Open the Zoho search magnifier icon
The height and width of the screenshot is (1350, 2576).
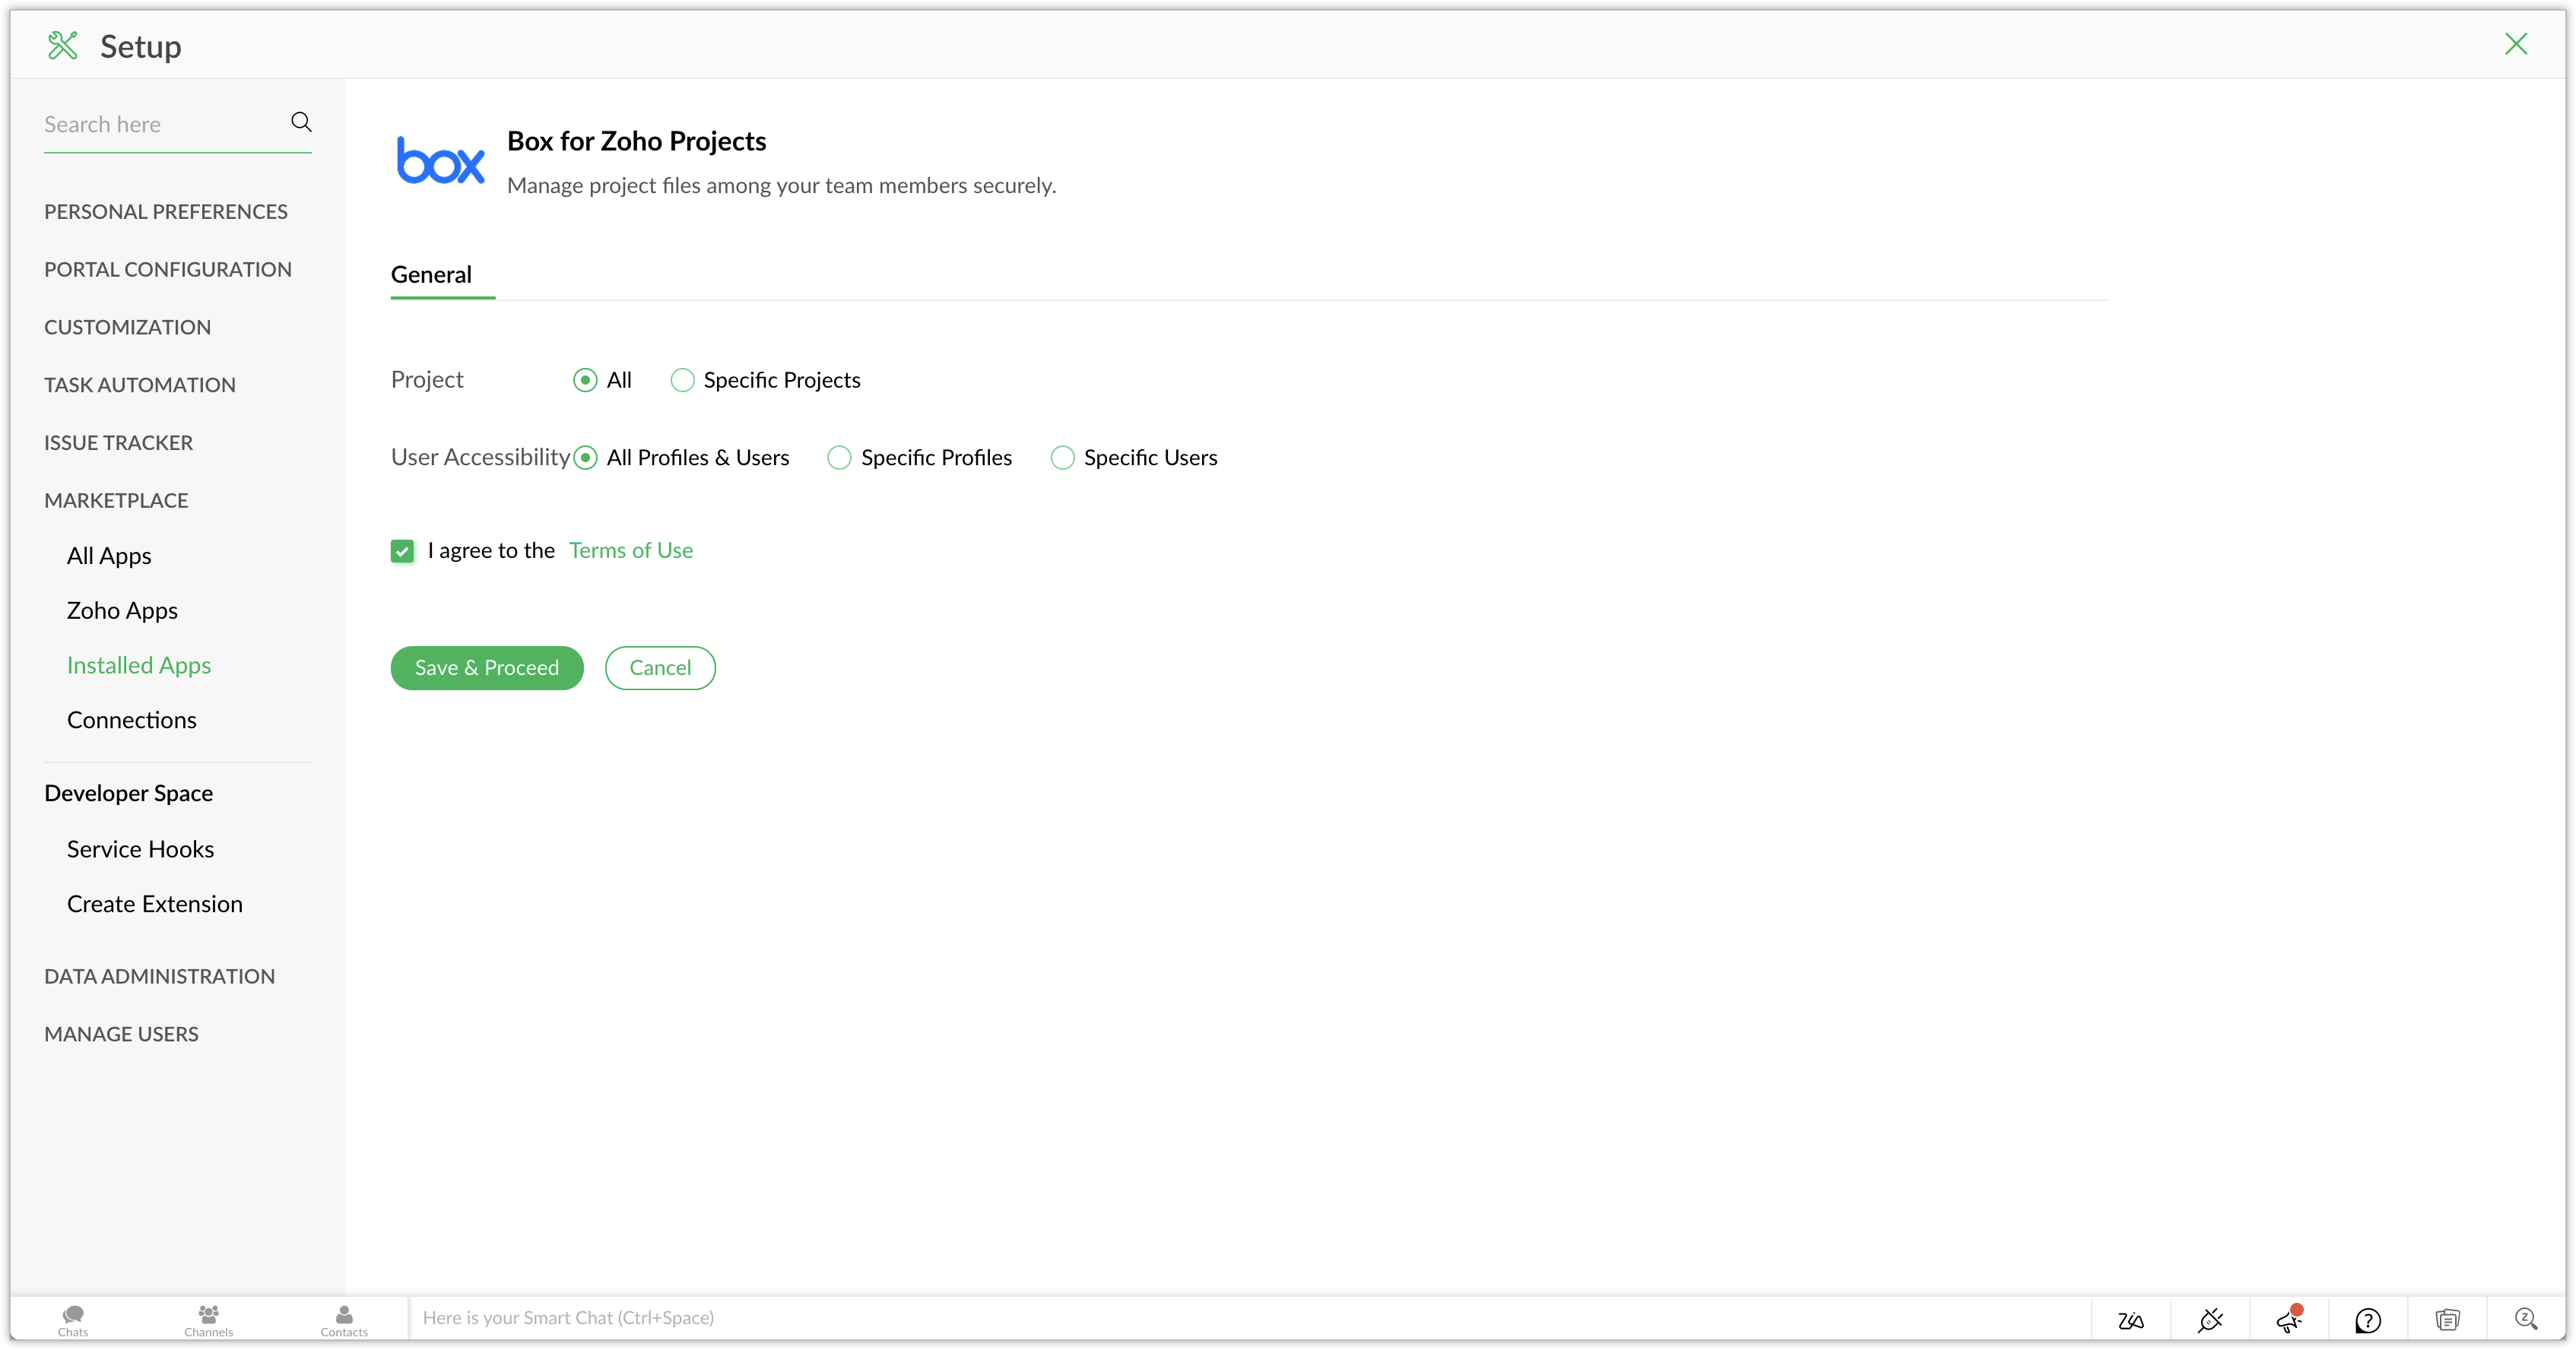tap(2526, 1319)
